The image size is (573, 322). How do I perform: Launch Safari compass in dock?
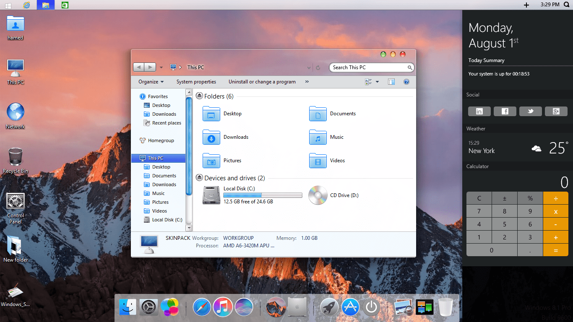(x=202, y=307)
